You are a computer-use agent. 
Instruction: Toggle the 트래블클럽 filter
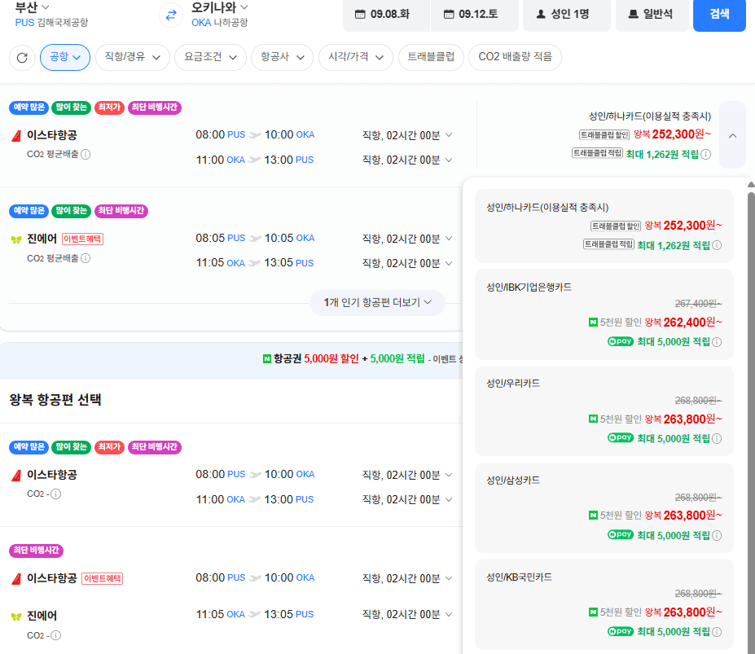(x=431, y=57)
